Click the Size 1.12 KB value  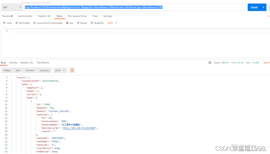[x=255, y=63]
